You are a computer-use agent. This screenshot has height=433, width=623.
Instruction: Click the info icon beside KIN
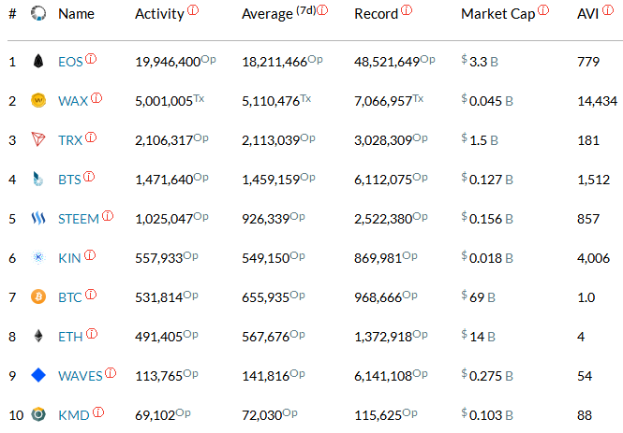click(90, 255)
